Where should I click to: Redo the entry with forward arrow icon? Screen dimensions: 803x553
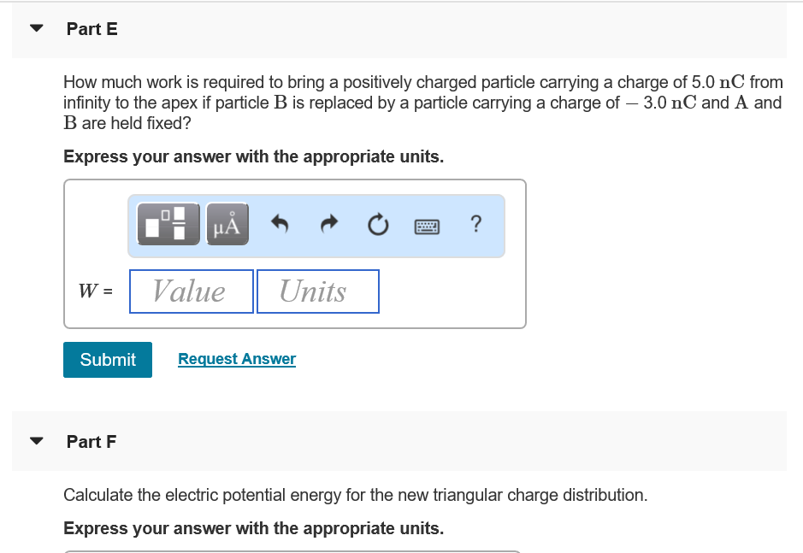(328, 225)
